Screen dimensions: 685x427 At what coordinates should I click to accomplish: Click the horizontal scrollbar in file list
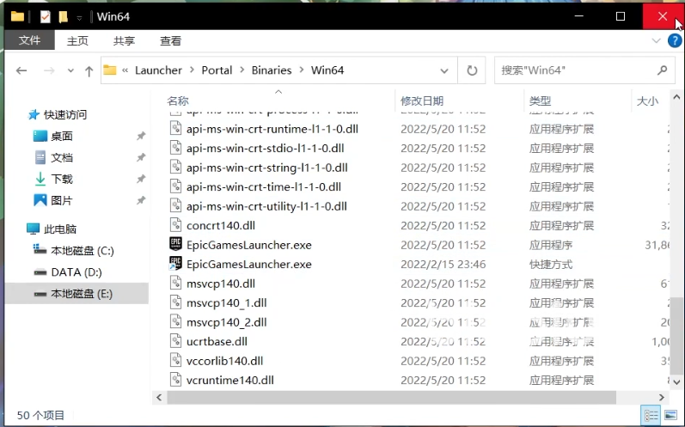tap(385, 398)
